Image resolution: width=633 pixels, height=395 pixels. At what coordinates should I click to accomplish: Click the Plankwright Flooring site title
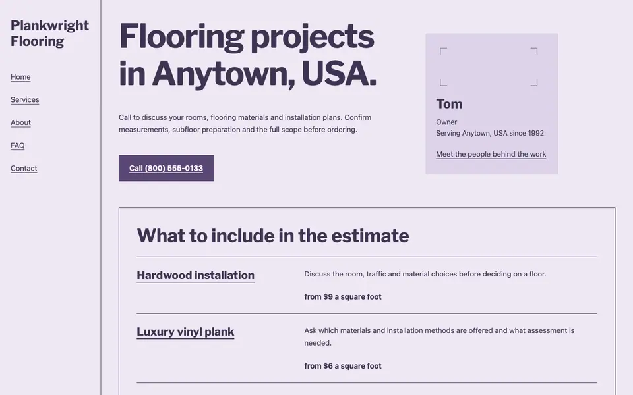point(49,33)
